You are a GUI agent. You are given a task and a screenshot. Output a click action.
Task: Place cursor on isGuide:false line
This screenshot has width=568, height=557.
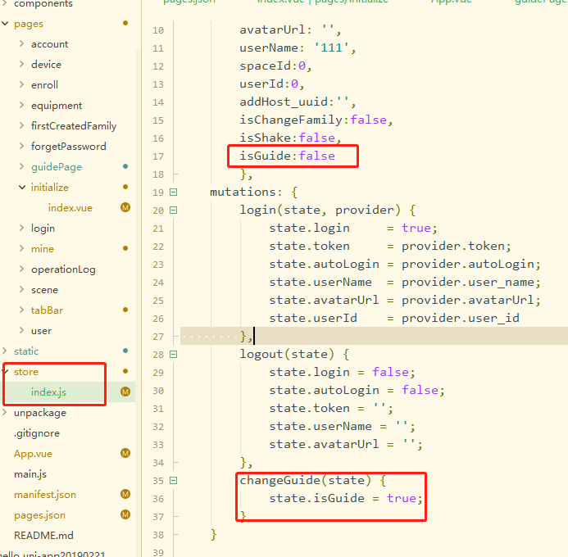point(287,156)
